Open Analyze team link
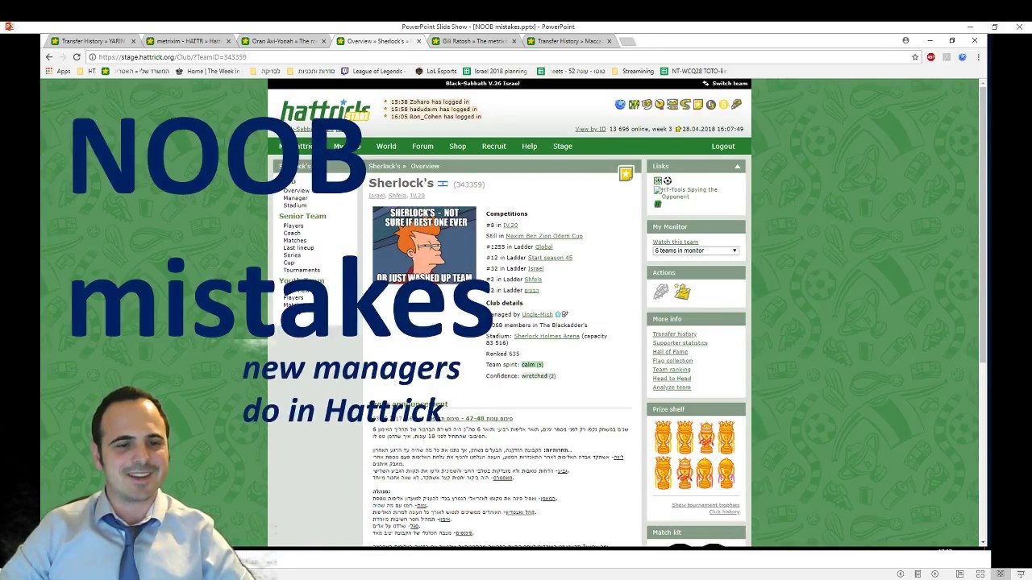 click(672, 387)
